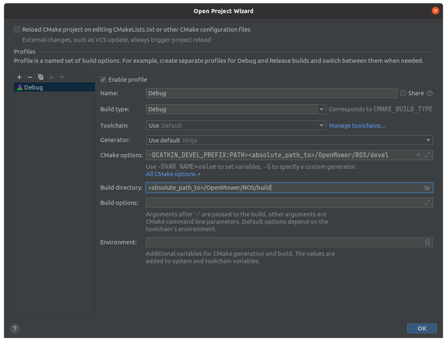Enable the Share checkbox

tap(403, 93)
